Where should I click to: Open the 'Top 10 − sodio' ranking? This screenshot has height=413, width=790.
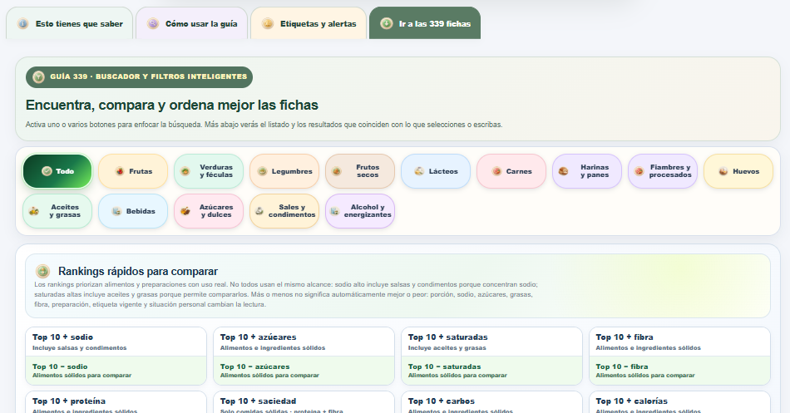point(116,371)
